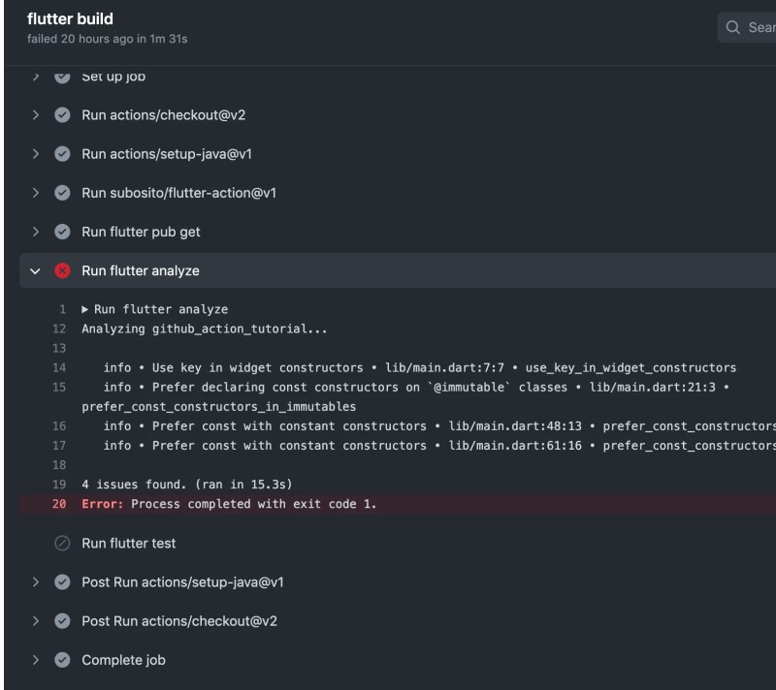The width and height of the screenshot is (776, 690).
Task: Expand the Complete job step
Action: [x=35, y=660]
